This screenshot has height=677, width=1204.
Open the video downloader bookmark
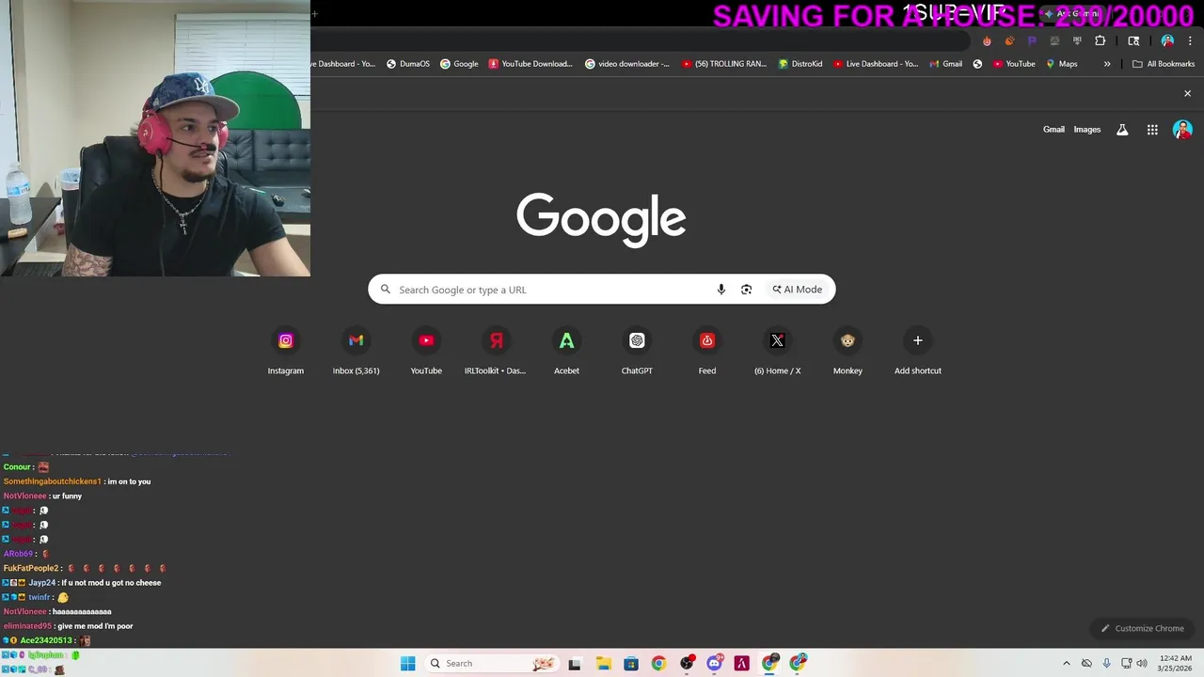pos(627,64)
